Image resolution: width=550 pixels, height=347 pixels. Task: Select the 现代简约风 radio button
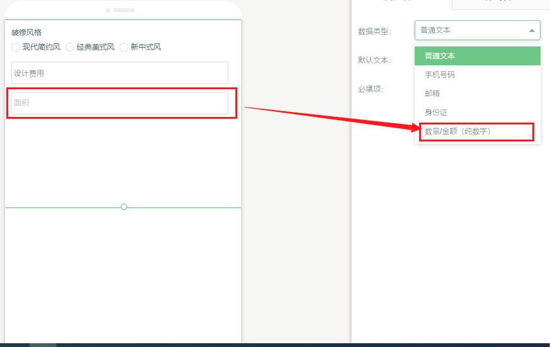point(16,47)
